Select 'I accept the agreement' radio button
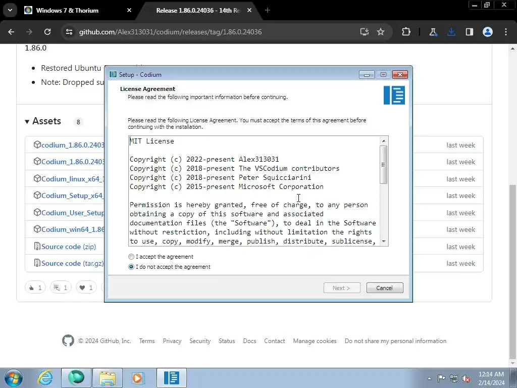 (131, 257)
